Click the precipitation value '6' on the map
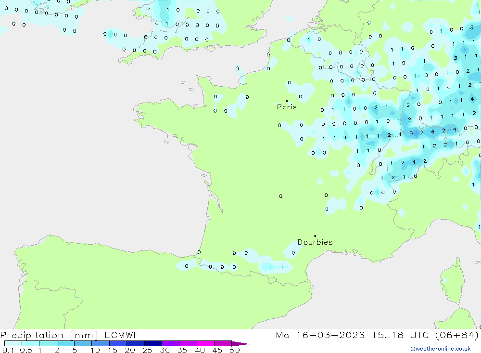This screenshot has height=353, width=481. [432, 131]
